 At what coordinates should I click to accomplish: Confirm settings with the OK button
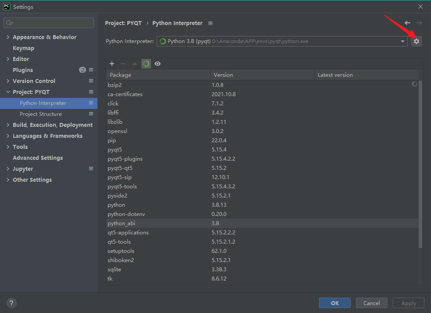pos(335,303)
